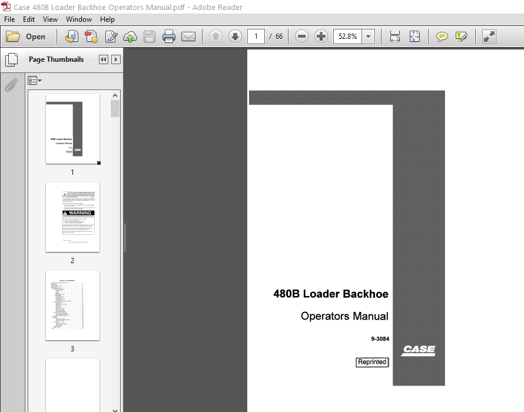Screen dimensions: 524x412
Task: Select page 3 table of contents thumbnail
Action: point(72,305)
